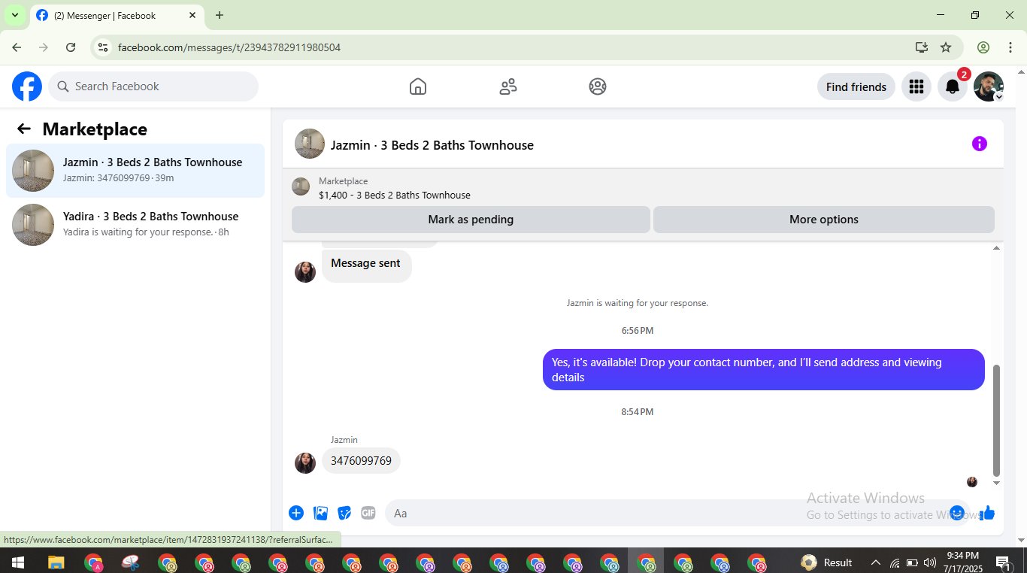Viewport: 1027px width, 573px height.
Task: Go back in browser history
Action: coord(17,47)
